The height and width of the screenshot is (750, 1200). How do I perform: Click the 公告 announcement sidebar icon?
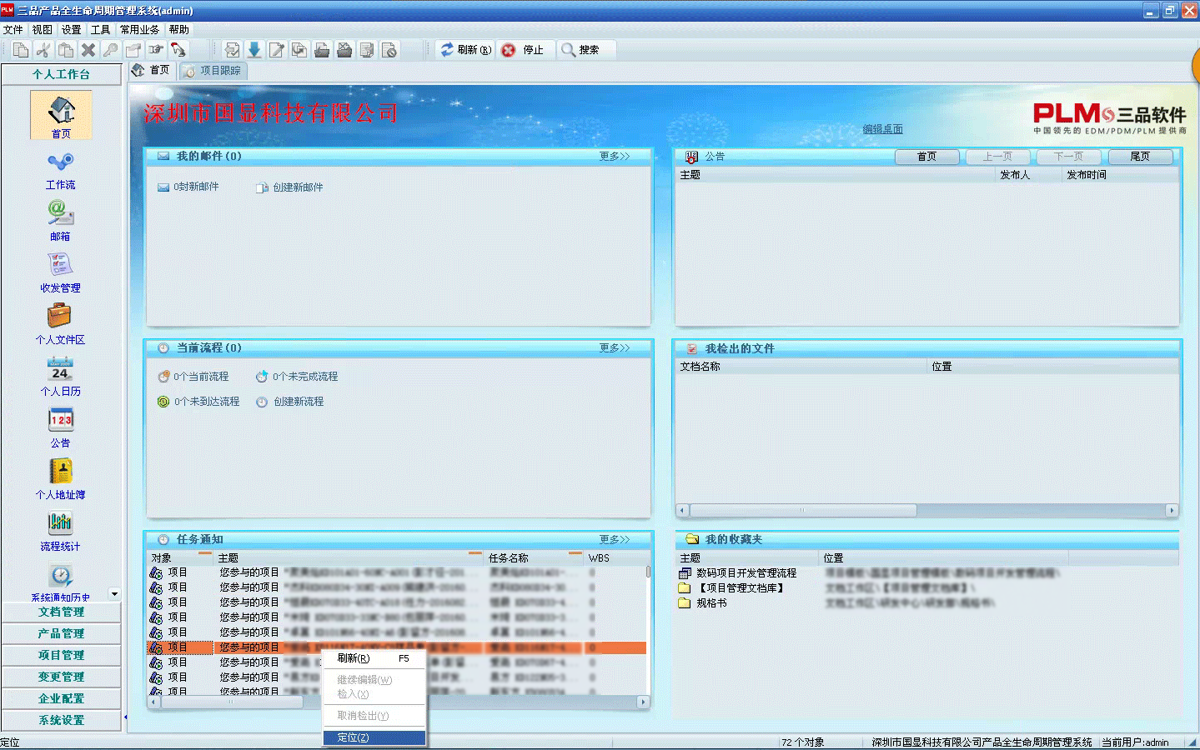click(x=60, y=421)
